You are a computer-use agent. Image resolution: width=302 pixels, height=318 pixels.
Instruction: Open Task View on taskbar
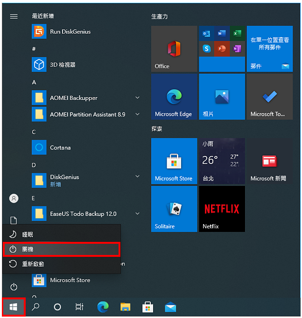(x=79, y=307)
